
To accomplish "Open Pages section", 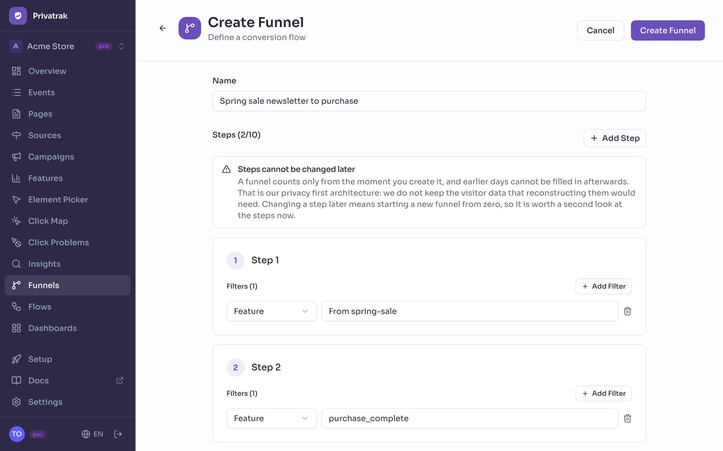I will pyautogui.click(x=67, y=114).
